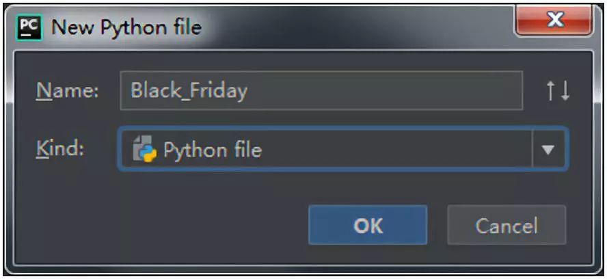607x279 pixels.
Task: Click the up arrow right of Name field
Action: point(551,90)
